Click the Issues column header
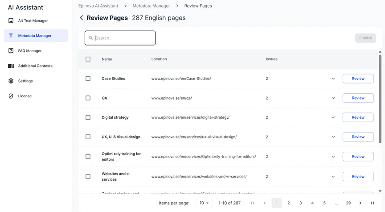385x212 pixels. (271, 59)
